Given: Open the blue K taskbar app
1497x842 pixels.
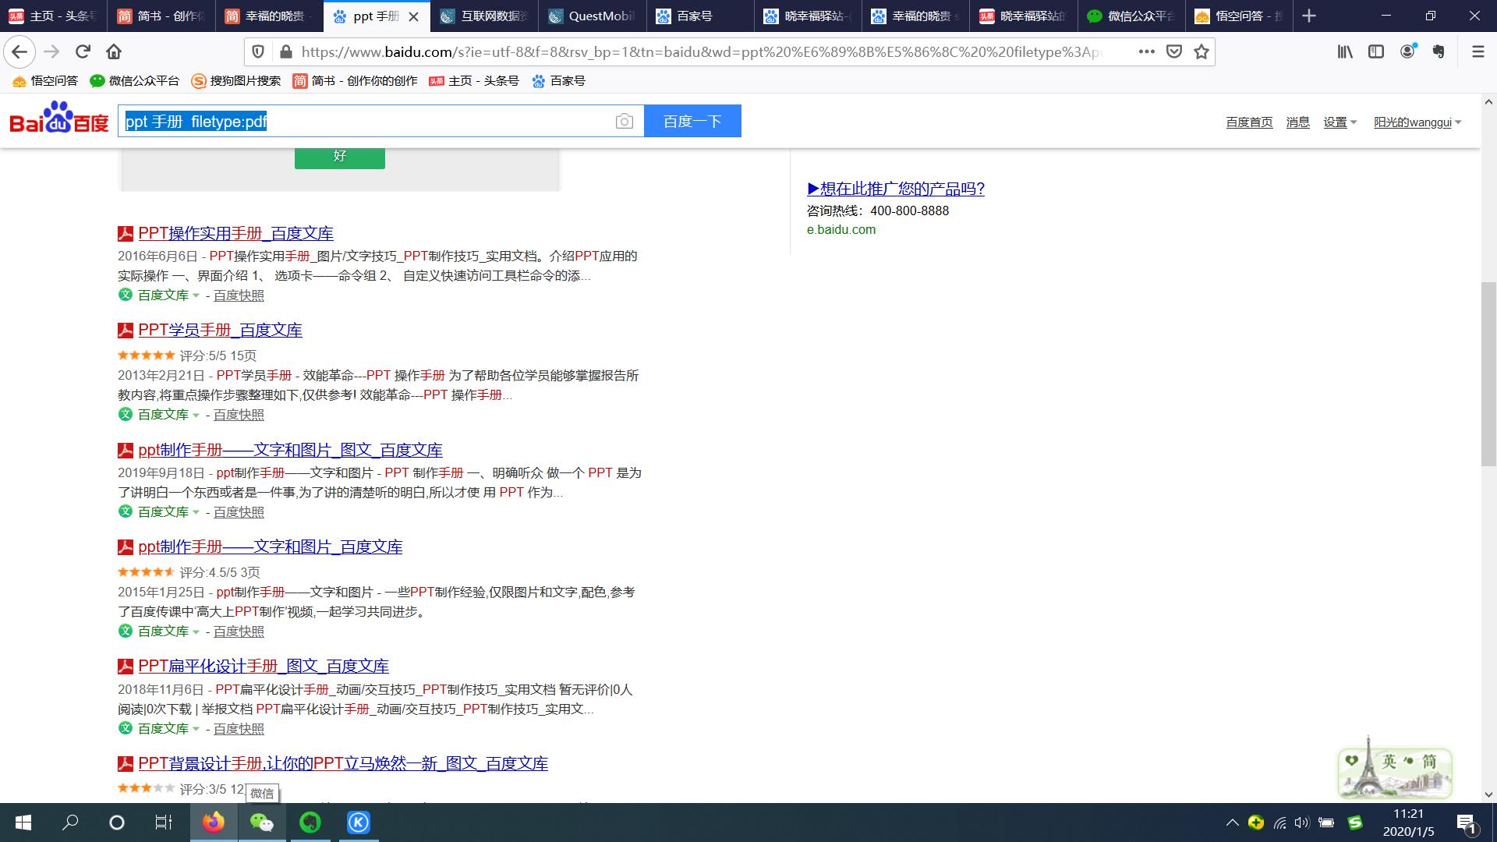Looking at the screenshot, I should (359, 823).
